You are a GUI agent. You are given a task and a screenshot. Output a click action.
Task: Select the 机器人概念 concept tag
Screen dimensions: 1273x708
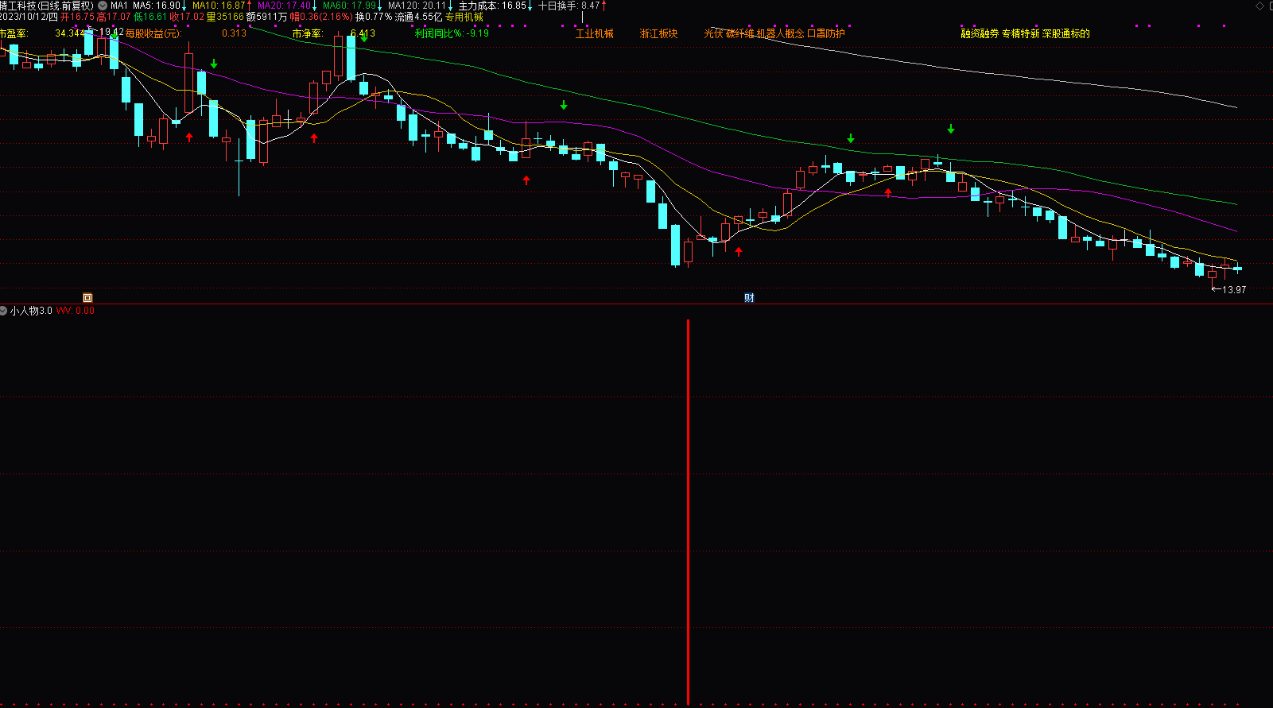(780, 33)
